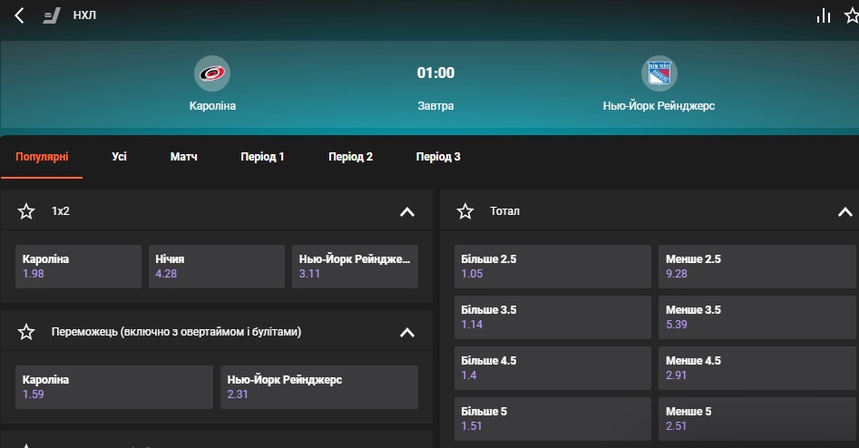Select Менше 2.5 at 9.28
Viewport: 859px width, 448px height.
tap(757, 267)
